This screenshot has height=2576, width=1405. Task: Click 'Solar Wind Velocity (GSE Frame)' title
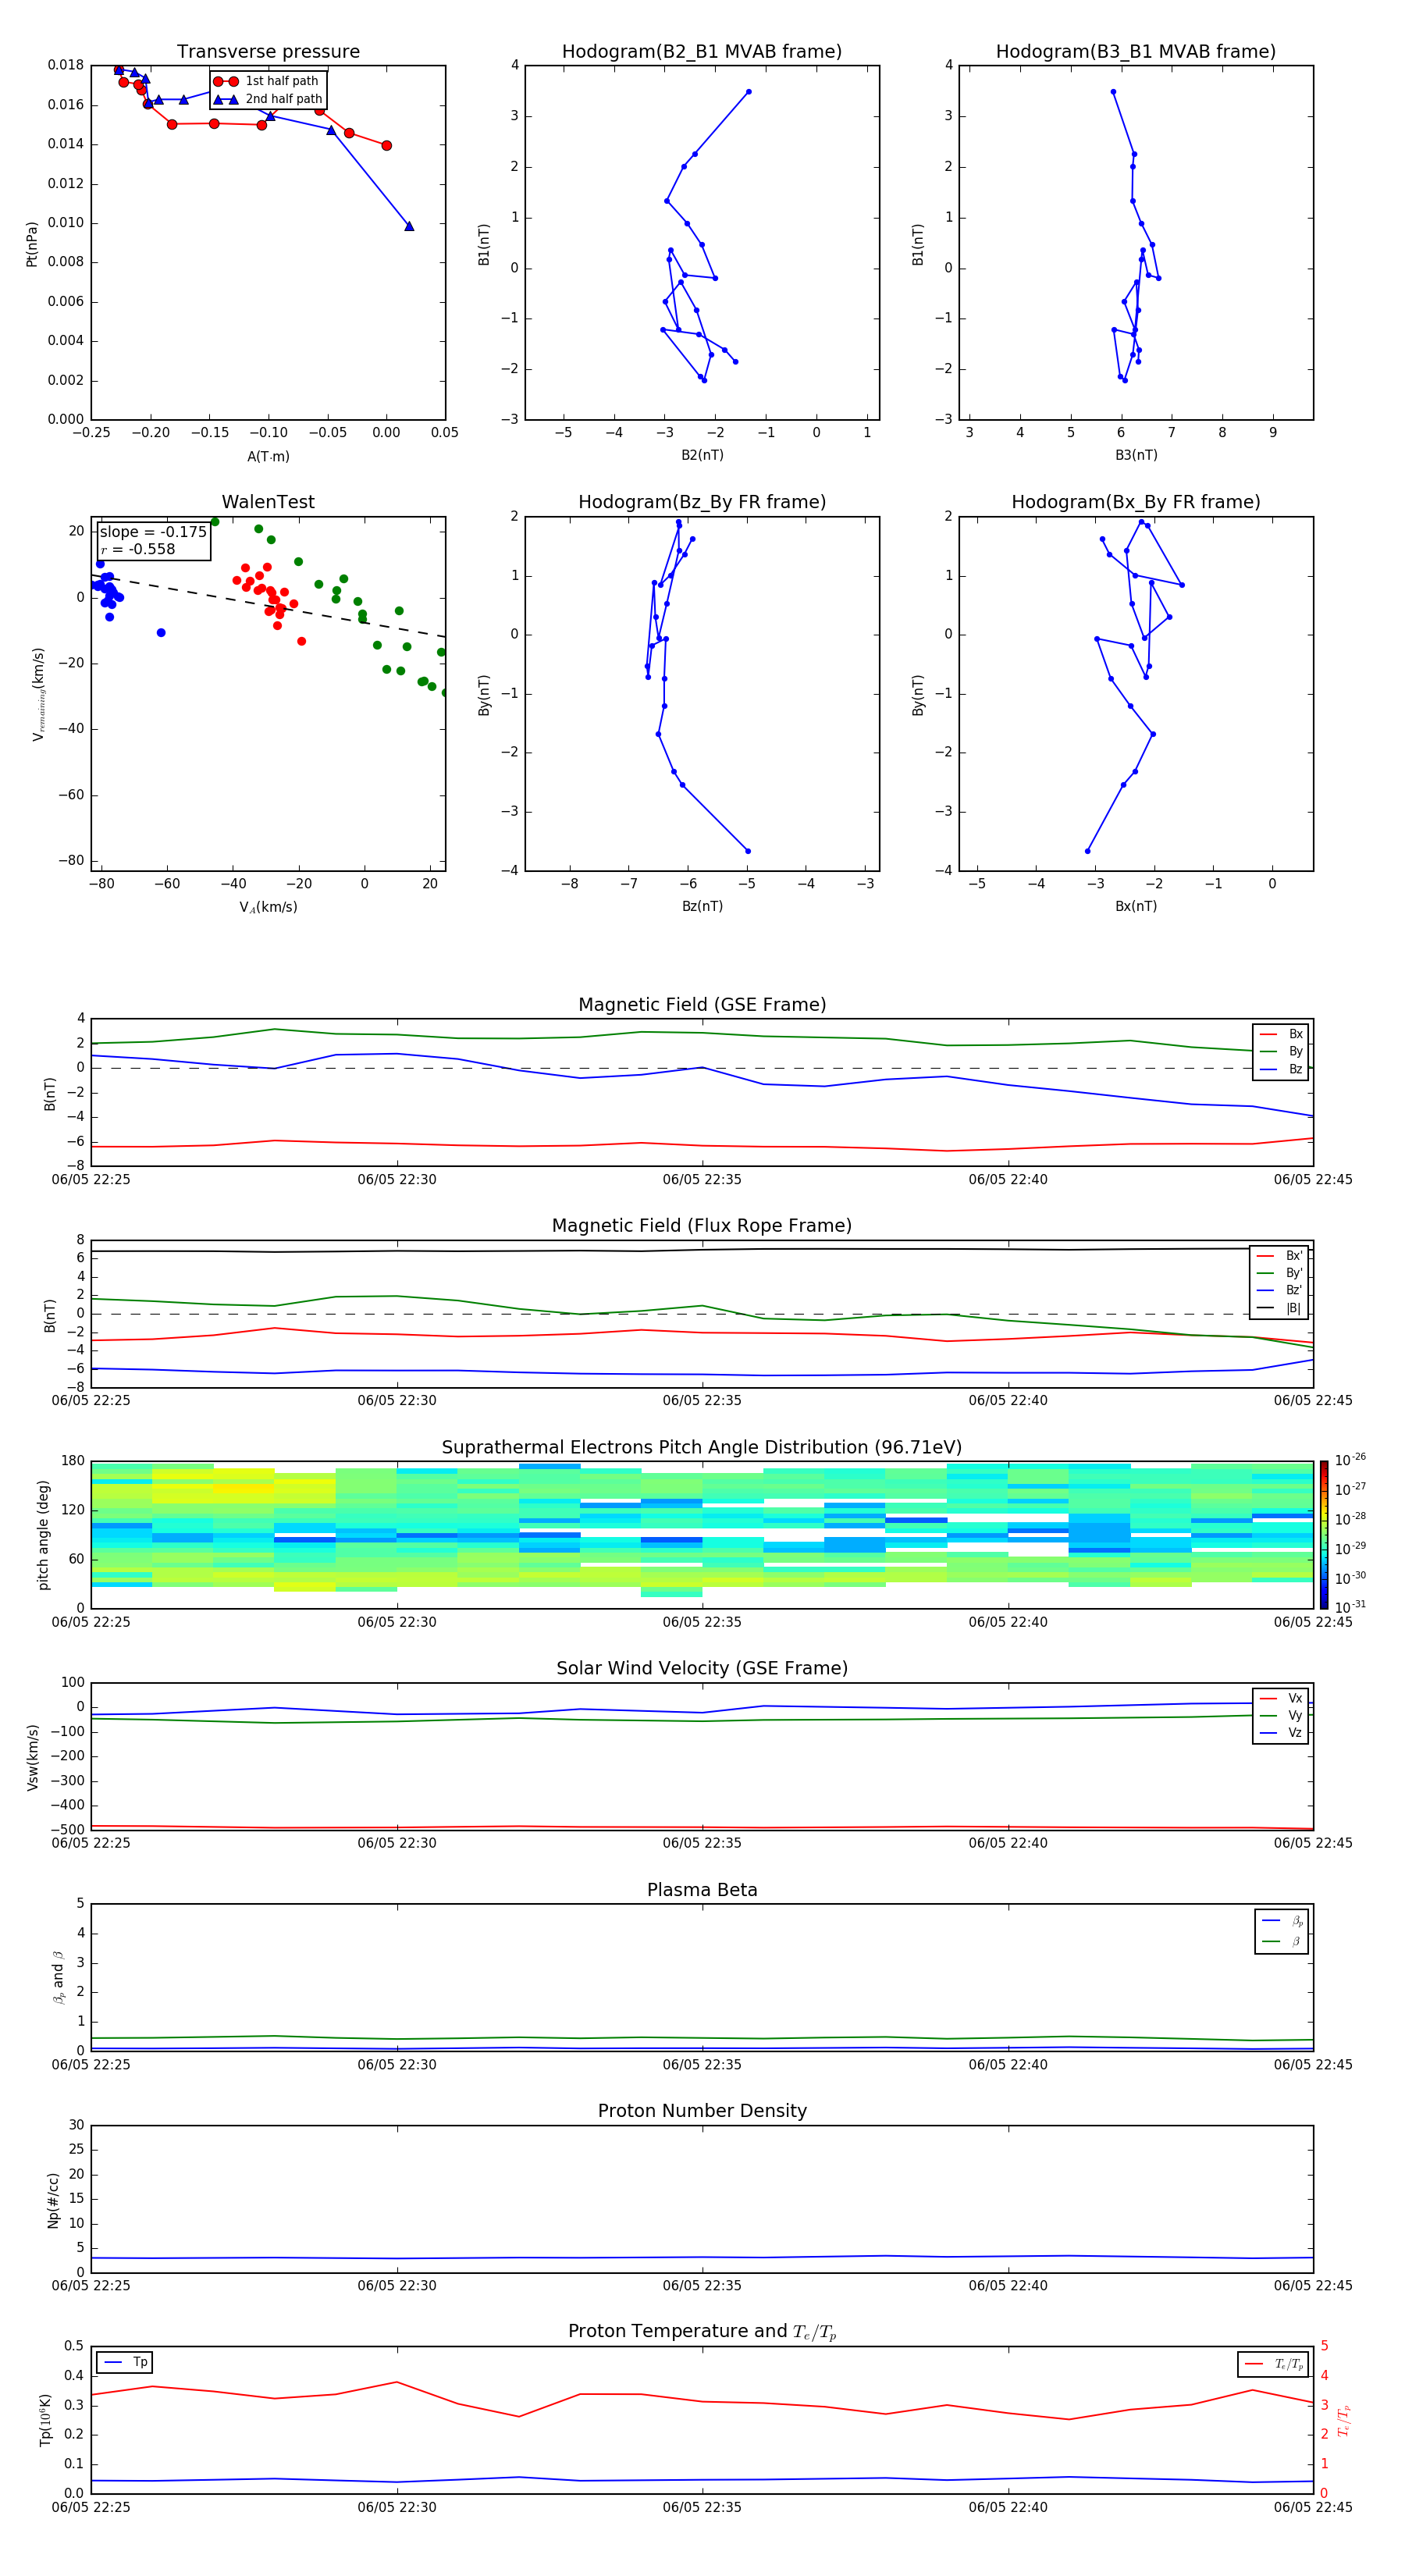click(702, 1668)
